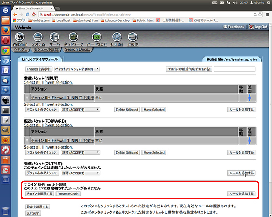Click チェインを削除する button

coord(39,194)
